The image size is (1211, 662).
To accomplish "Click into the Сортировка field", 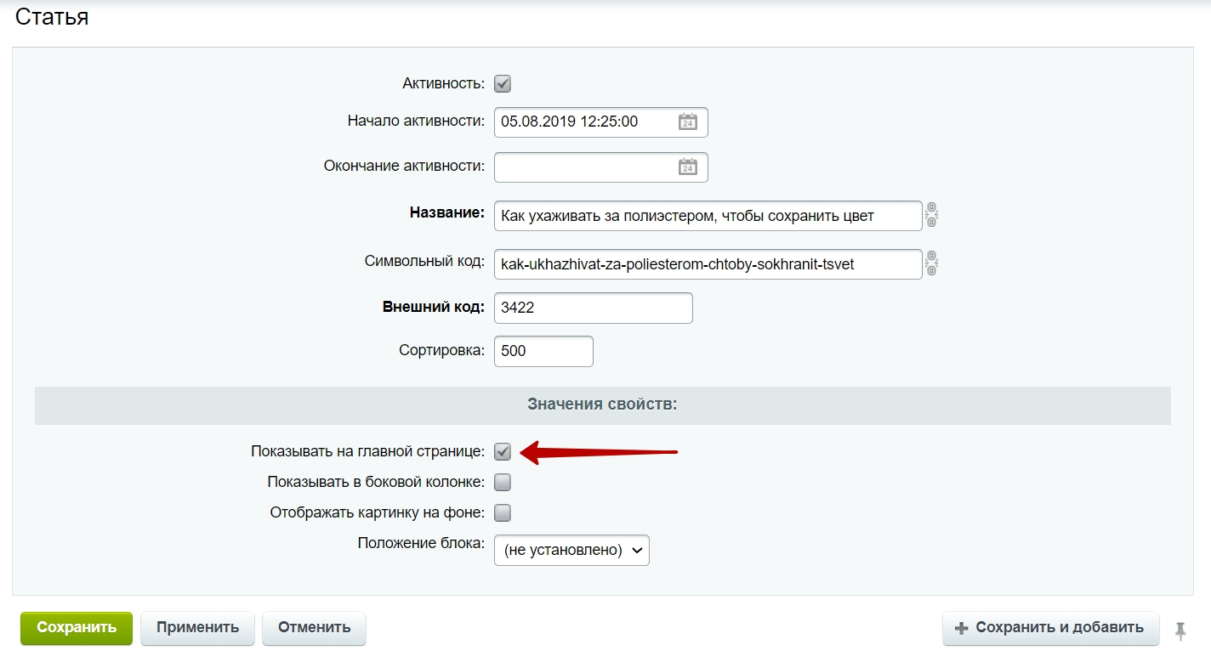I will [543, 351].
